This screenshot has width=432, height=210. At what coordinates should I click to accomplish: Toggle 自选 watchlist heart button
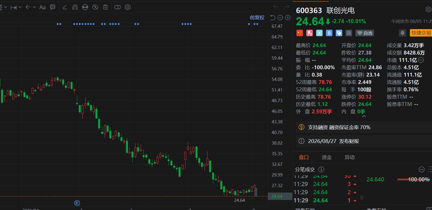365,33
